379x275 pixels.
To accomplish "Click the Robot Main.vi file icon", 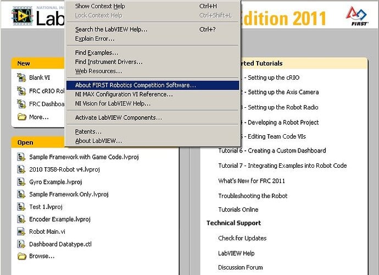I will [21, 232].
